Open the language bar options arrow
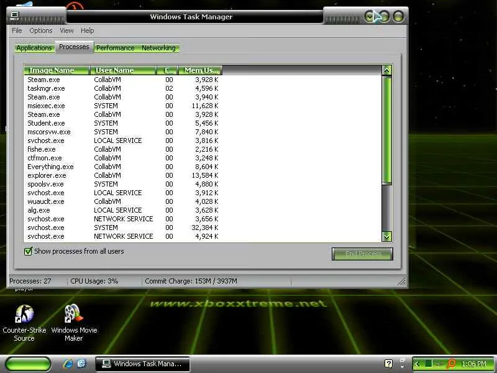Image resolution: width=497 pixels, height=373 pixels. point(402,367)
